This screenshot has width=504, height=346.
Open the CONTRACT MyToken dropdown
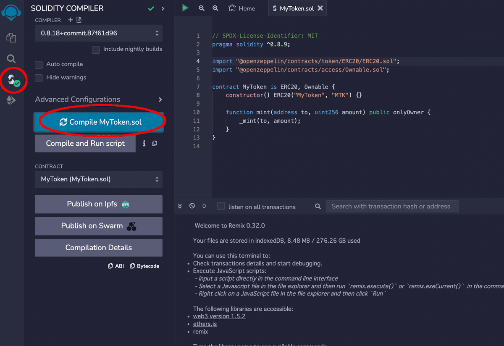coord(99,179)
